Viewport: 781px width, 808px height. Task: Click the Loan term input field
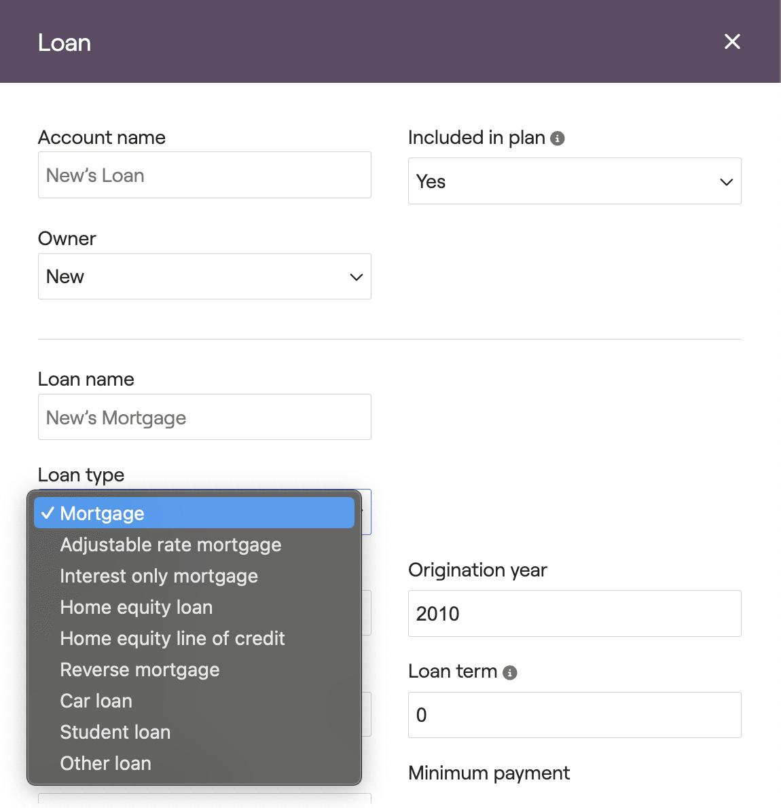click(575, 715)
